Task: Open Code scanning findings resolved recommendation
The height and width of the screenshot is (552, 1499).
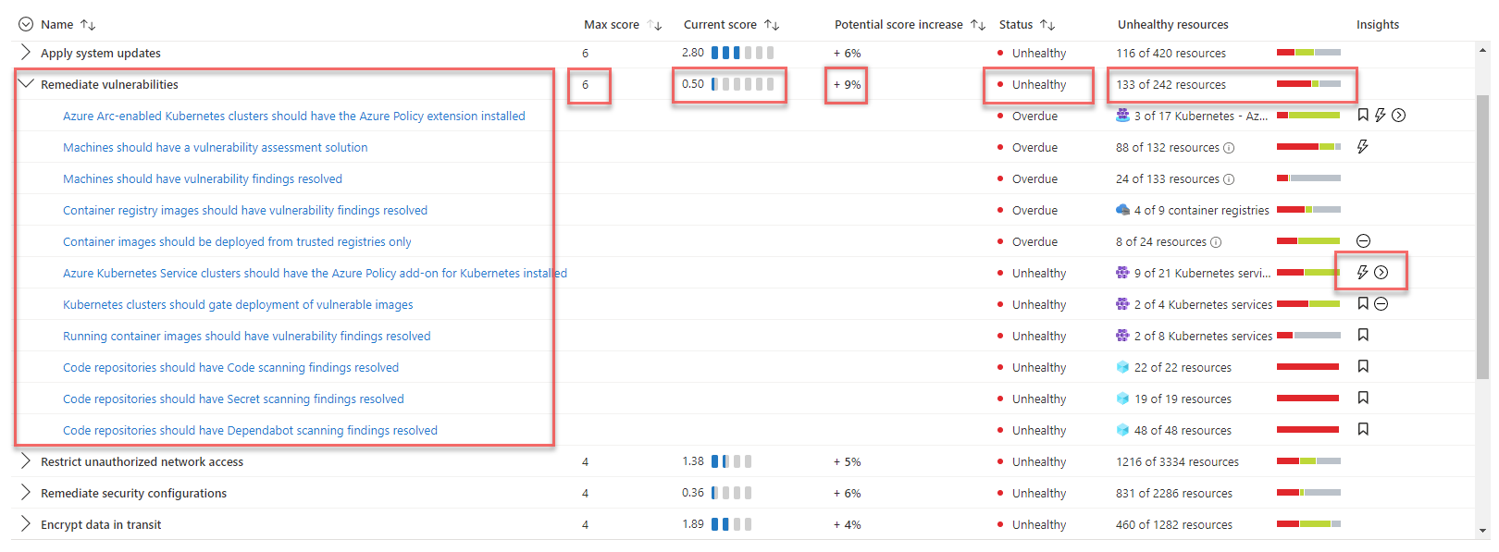Action: 230,367
